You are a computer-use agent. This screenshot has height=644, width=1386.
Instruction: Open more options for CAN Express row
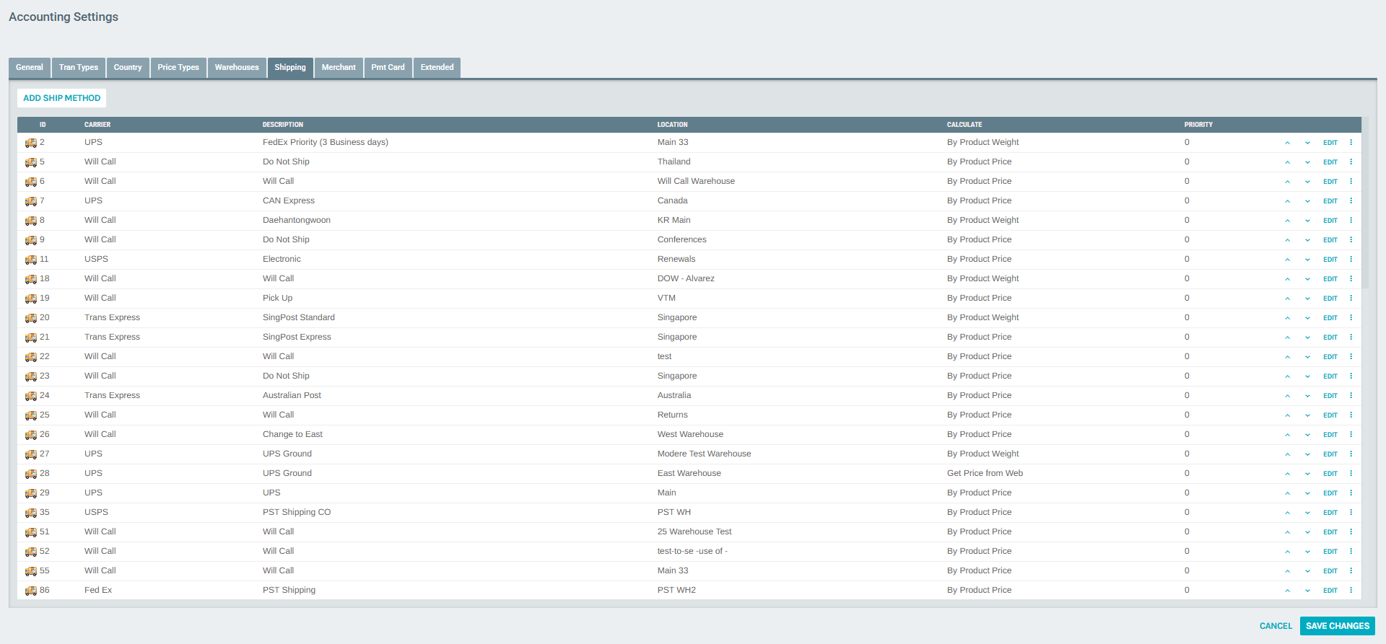pos(1351,201)
